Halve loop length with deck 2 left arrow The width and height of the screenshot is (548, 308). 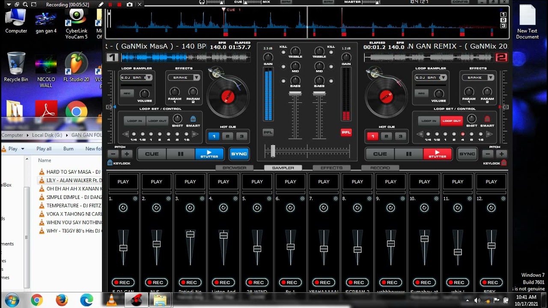[x=420, y=134]
